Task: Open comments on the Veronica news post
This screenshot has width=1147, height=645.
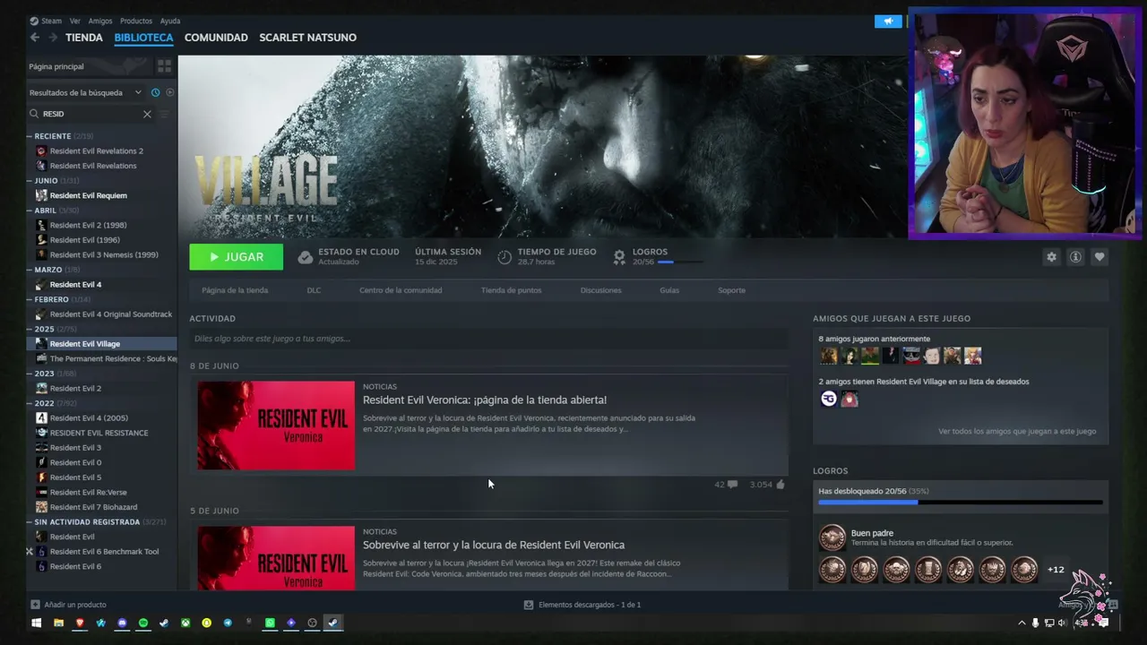Action: 732,485
